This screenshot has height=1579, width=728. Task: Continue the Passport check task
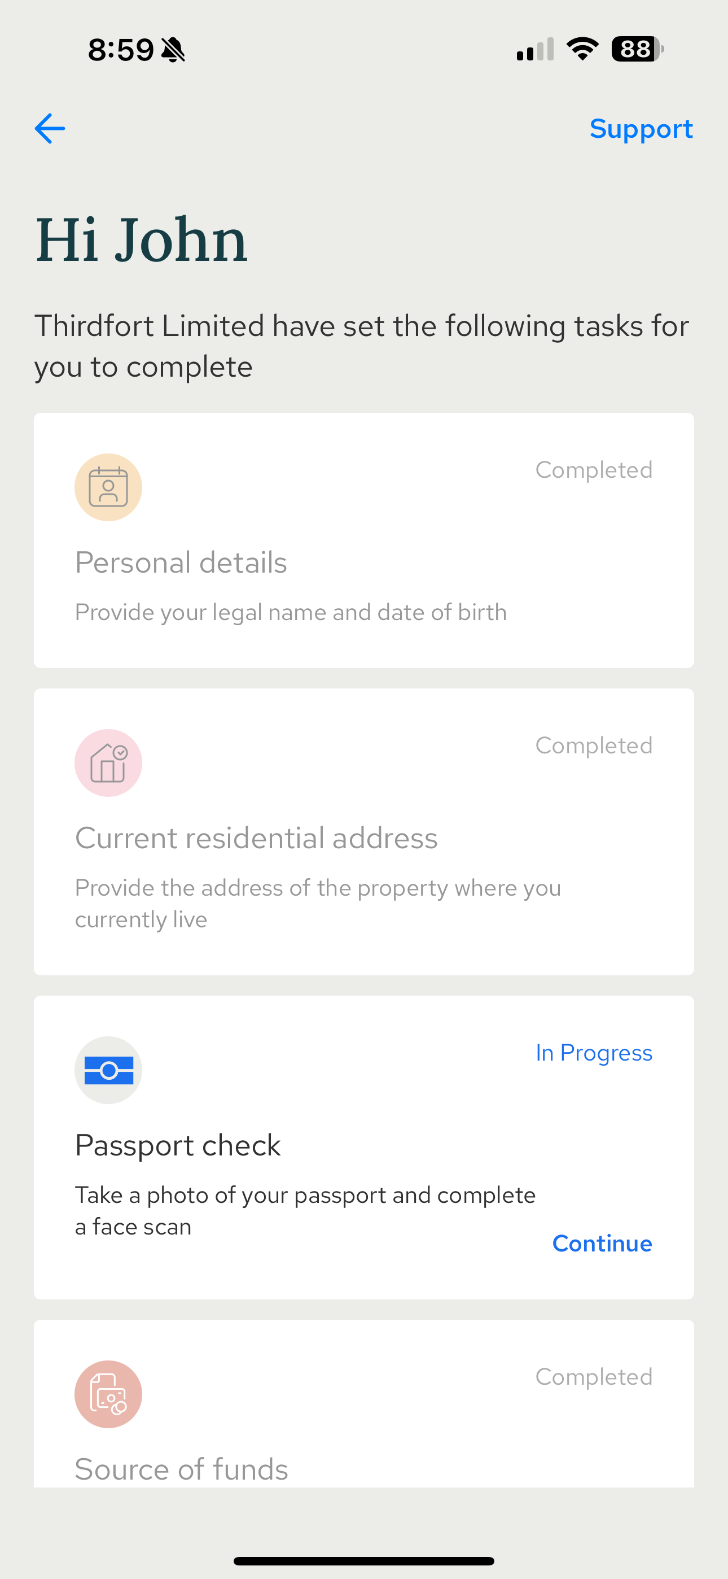[x=602, y=1244]
